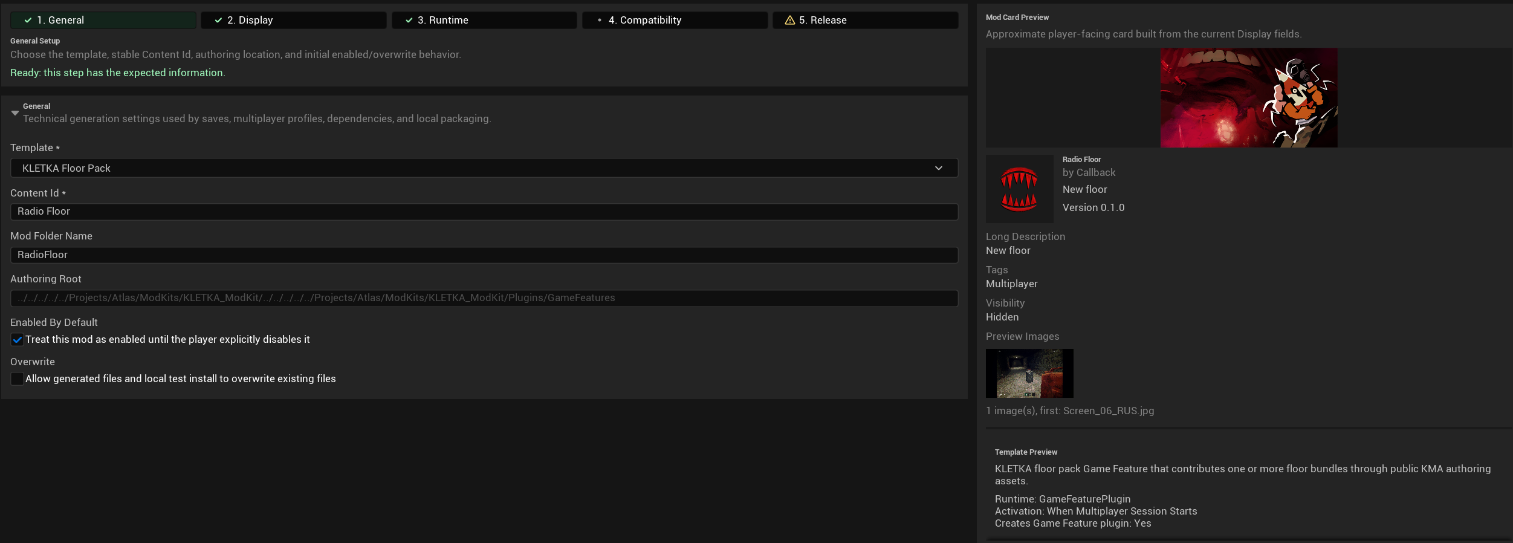Click 'Version 0.1.0' on the mod card
The image size is (1513, 543).
pos(1093,207)
